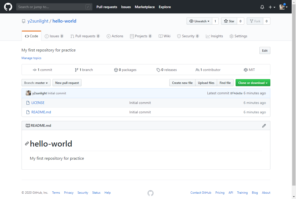Click the GitHub Octocat logo in header
The width and height of the screenshot is (296, 199).
[x=8, y=7]
